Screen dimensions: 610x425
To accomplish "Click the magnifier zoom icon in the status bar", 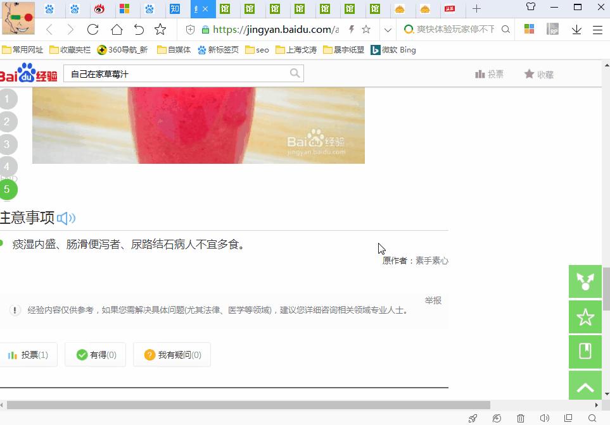I will (591, 418).
